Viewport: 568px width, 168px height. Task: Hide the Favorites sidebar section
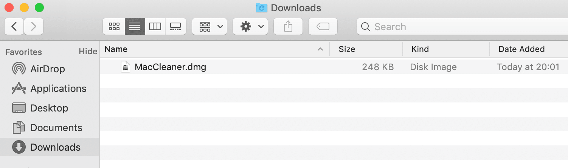[88, 52]
